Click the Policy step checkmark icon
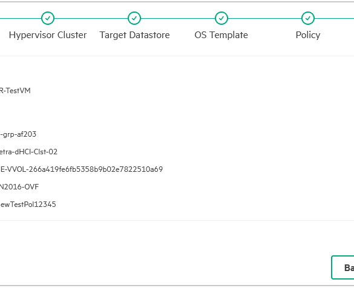The image size is (354, 288). pyautogui.click(x=308, y=18)
